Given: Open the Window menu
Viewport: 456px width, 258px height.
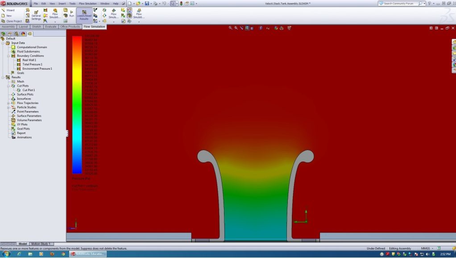Looking at the screenshot, I should pyautogui.click(x=105, y=4).
